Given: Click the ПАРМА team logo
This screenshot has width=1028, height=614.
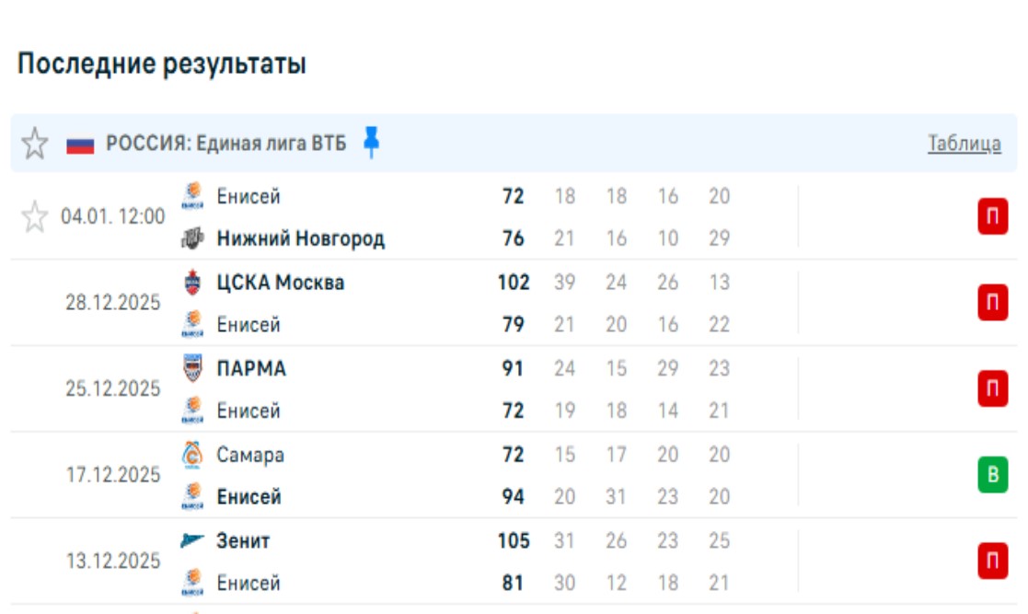Looking at the screenshot, I should click(x=192, y=368).
